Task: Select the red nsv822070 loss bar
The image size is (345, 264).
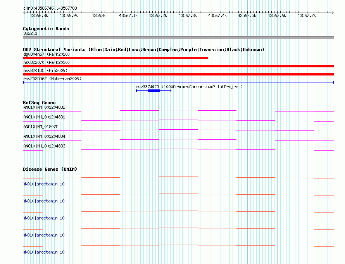Action: point(178,66)
